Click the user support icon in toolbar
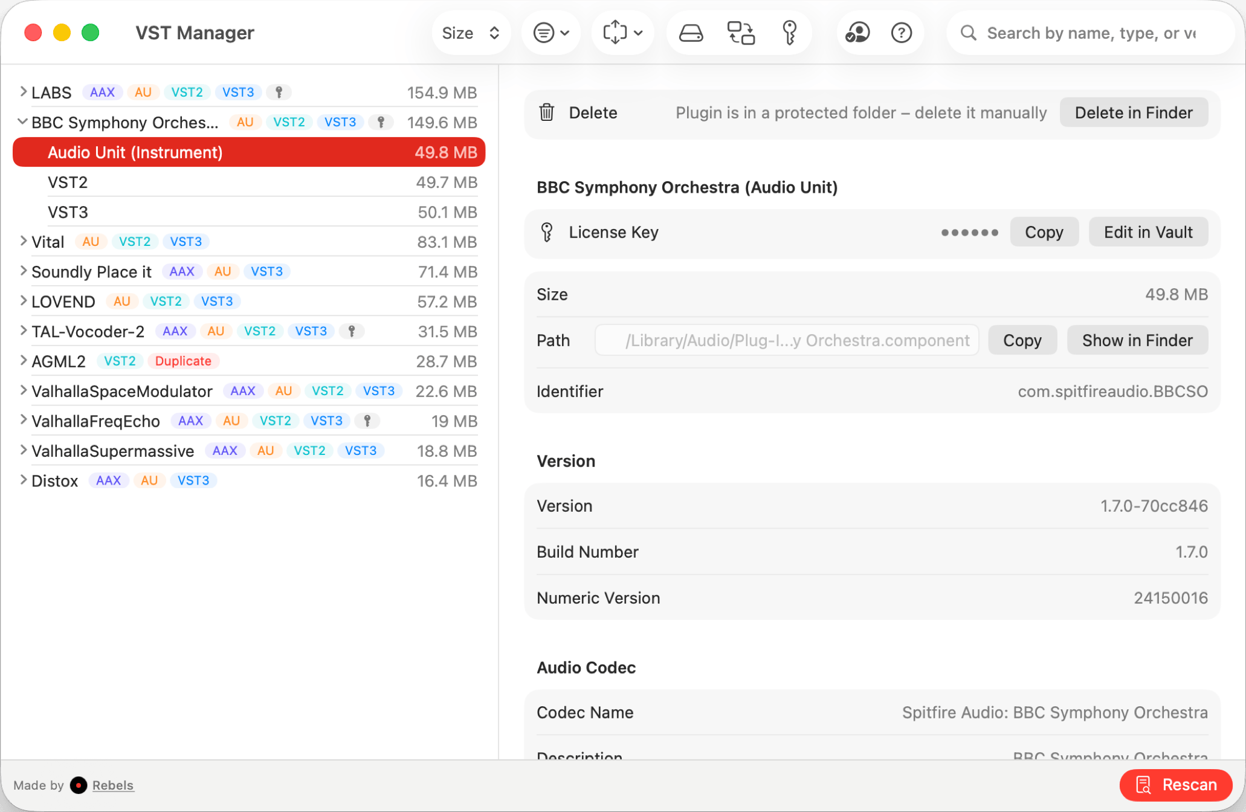1246x812 pixels. pos(857,33)
